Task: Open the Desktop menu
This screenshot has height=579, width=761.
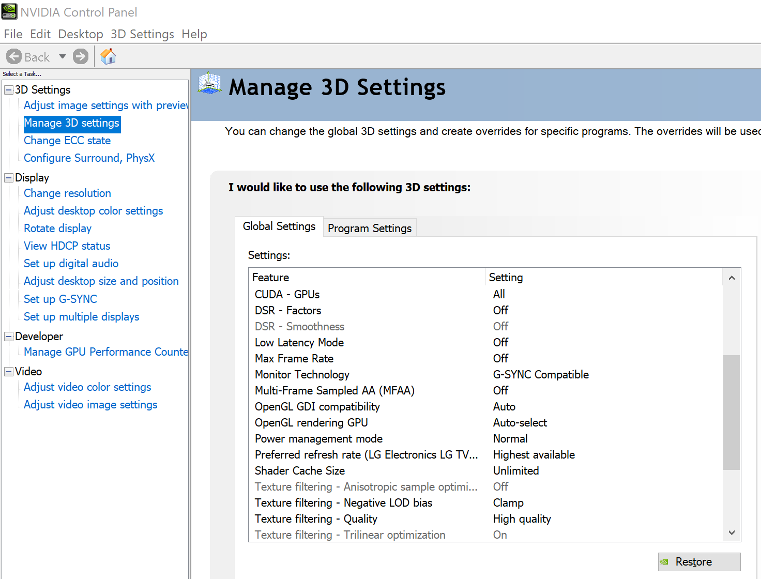Action: (81, 34)
